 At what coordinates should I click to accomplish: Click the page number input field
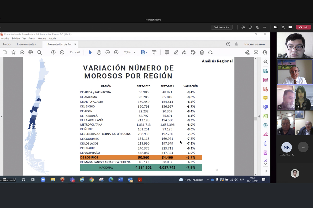pyautogui.click(x=71, y=53)
